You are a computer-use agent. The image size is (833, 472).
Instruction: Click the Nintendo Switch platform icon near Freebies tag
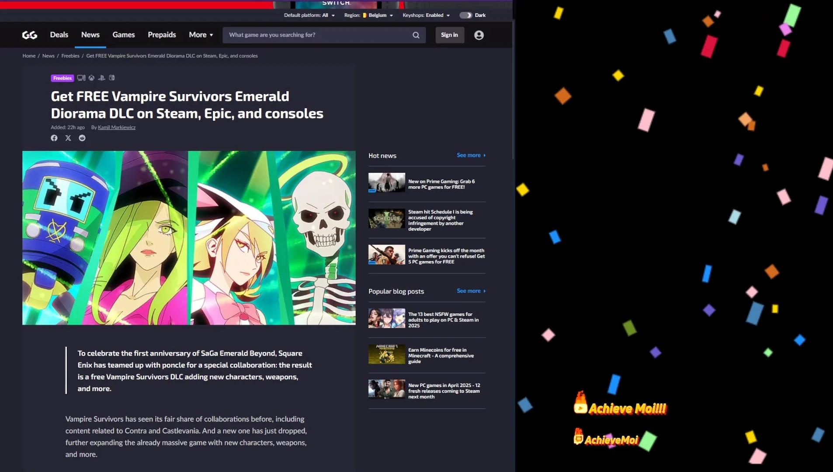pos(112,78)
